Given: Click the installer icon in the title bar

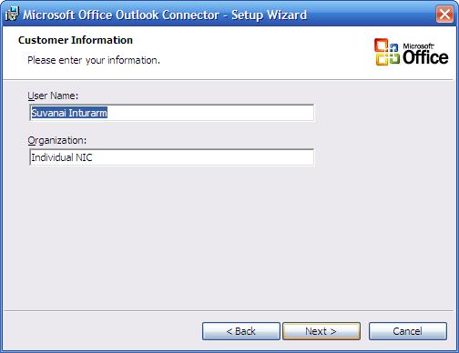Looking at the screenshot, I should pyautogui.click(x=13, y=15).
